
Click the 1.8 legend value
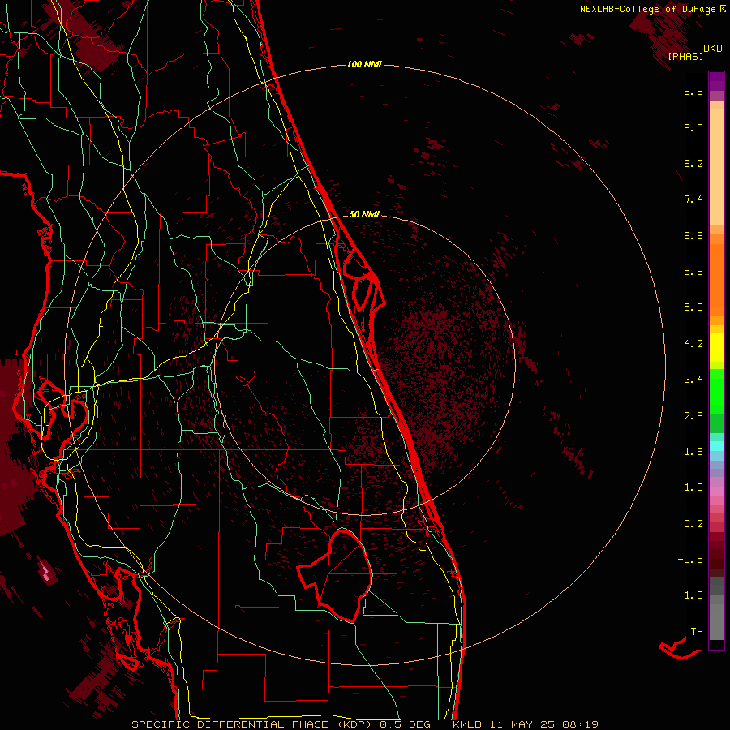pos(693,452)
